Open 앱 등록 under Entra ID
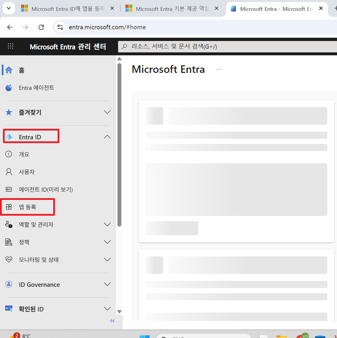337x338 pixels. coord(58,207)
